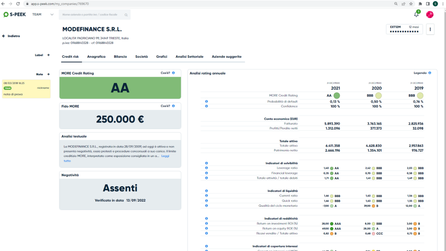Viewport: 446px width, 251px height.
Task: Click Probabilità di default 2019 value 0,76 %
Action: point(417,101)
